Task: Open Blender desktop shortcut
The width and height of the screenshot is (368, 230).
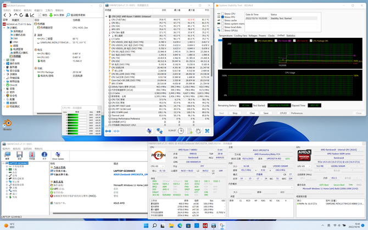Action: click(x=7, y=125)
